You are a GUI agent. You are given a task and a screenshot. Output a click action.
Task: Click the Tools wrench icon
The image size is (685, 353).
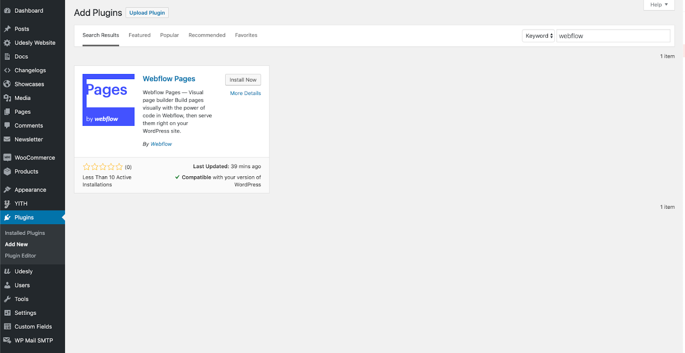coord(7,299)
